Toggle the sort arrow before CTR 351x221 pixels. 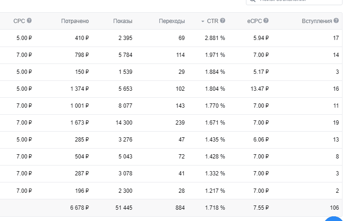[x=203, y=21]
